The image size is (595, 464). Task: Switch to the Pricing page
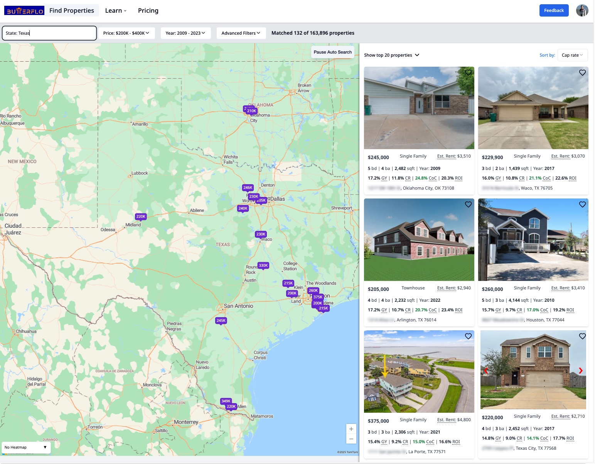click(148, 10)
